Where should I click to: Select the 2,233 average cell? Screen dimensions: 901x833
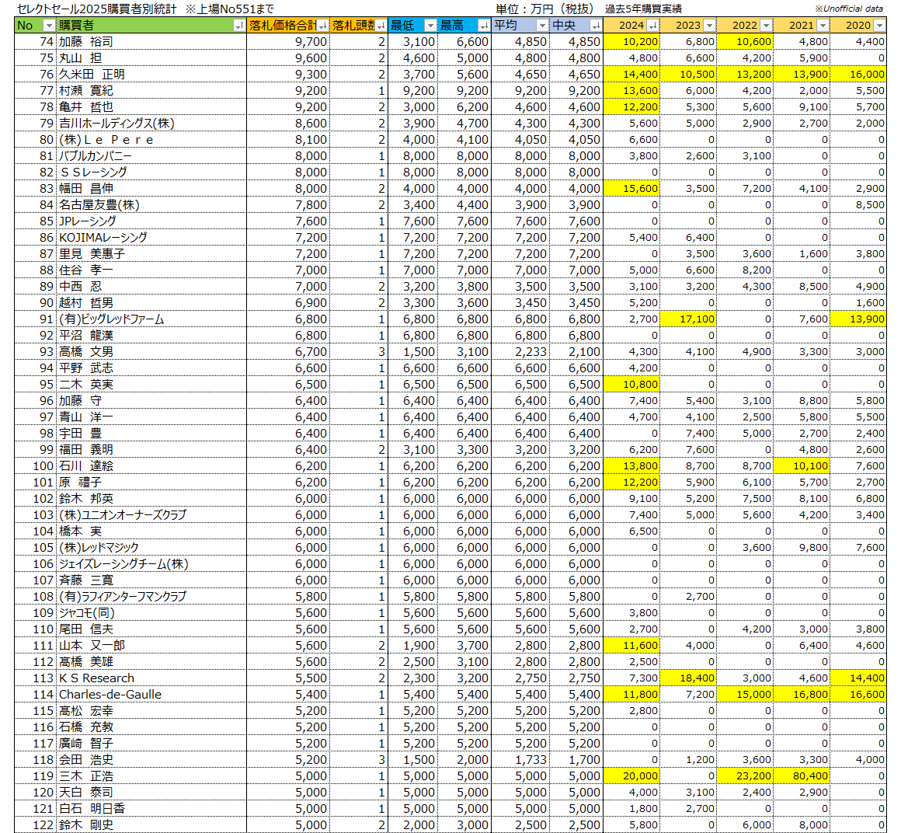click(x=520, y=352)
